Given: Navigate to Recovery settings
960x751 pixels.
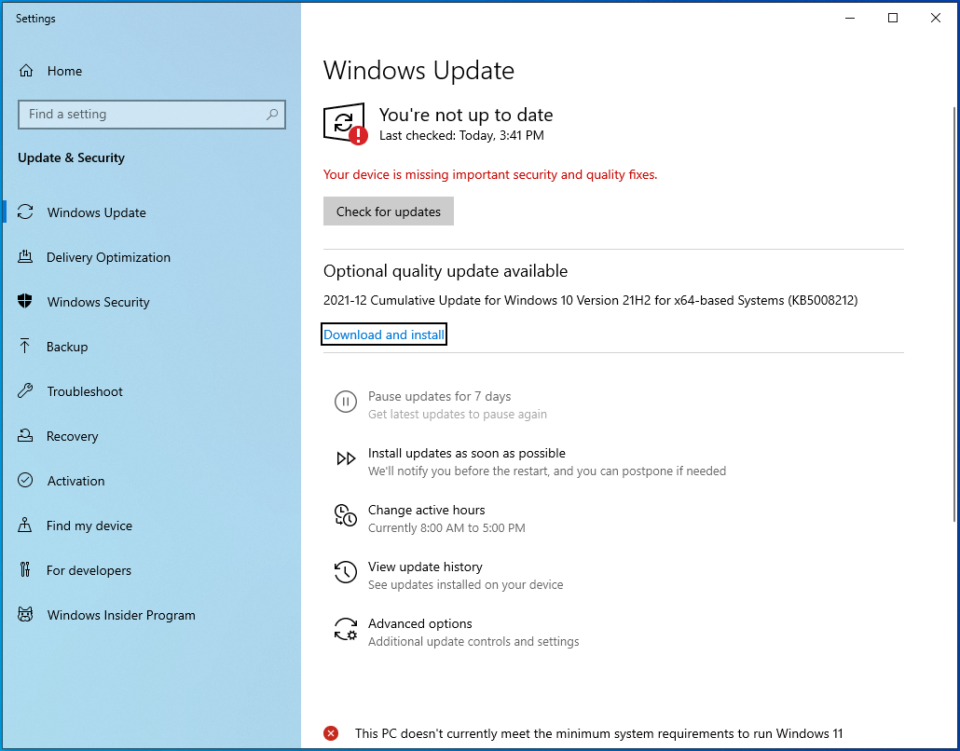Looking at the screenshot, I should click(152, 436).
